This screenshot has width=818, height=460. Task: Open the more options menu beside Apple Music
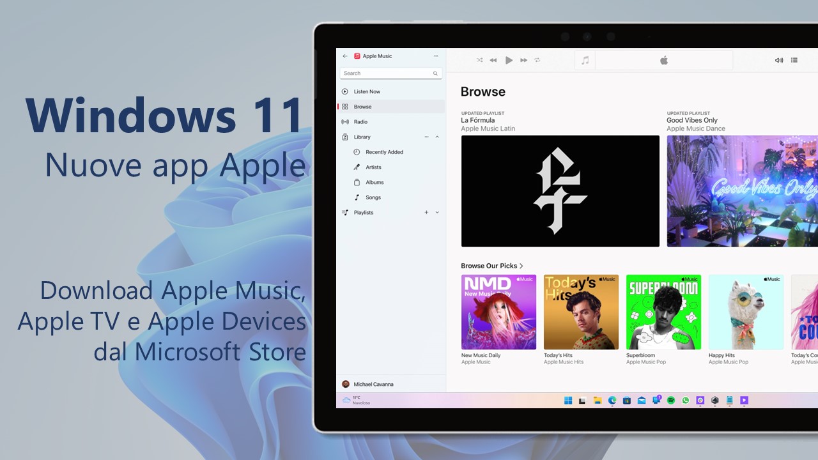436,56
